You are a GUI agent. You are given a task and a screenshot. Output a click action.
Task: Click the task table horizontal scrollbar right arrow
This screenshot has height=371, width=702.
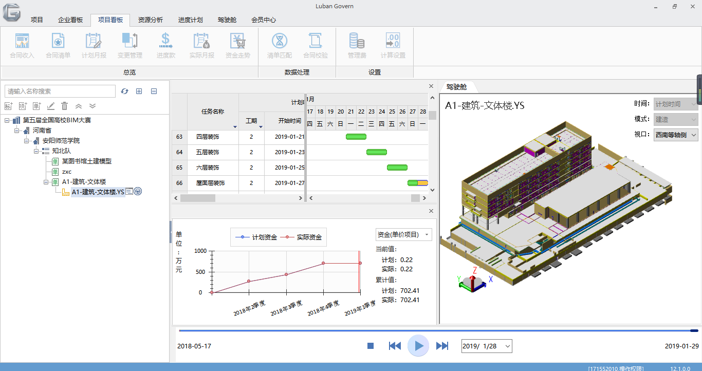pyautogui.click(x=301, y=198)
